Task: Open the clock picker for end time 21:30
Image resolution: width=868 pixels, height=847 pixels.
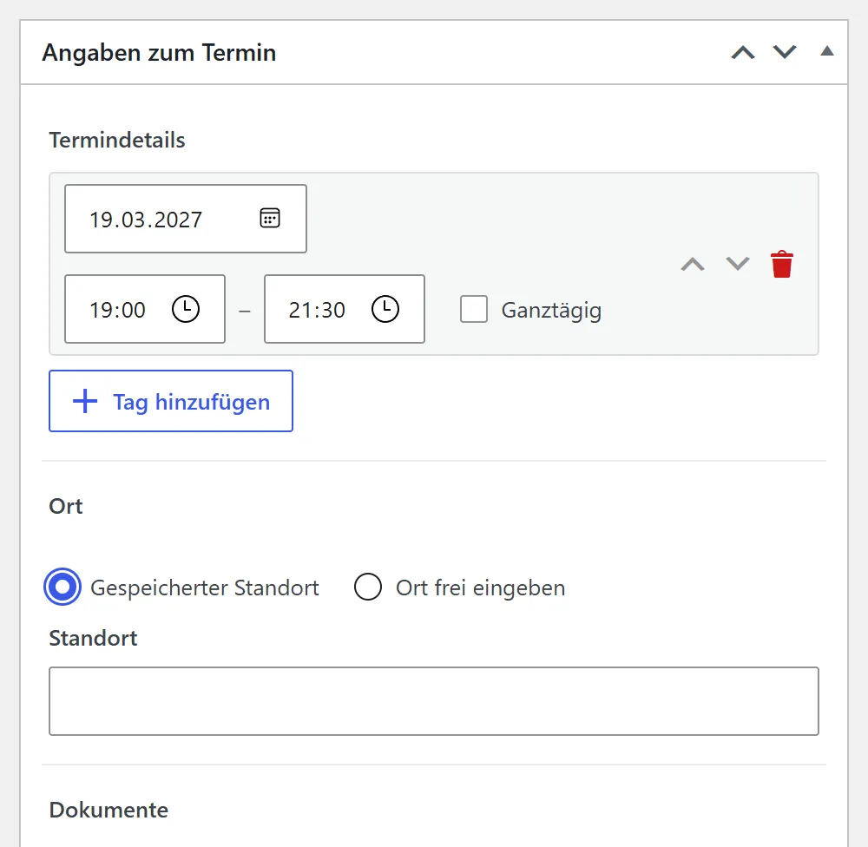Action: pos(385,309)
